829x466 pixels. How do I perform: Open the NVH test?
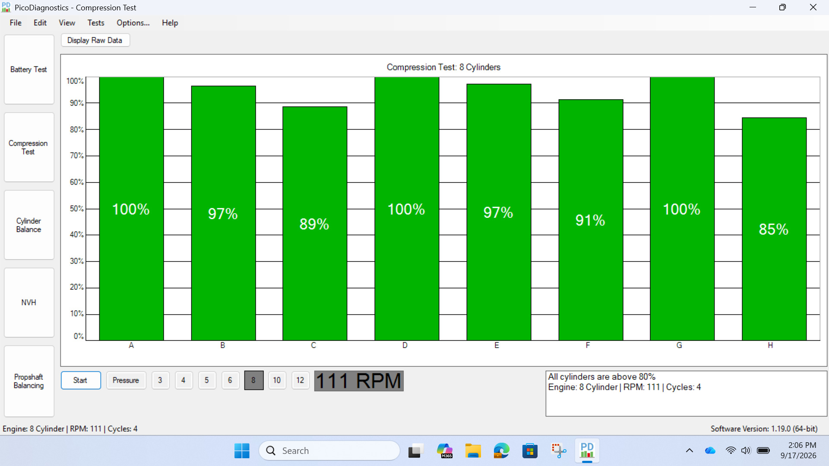[29, 302]
